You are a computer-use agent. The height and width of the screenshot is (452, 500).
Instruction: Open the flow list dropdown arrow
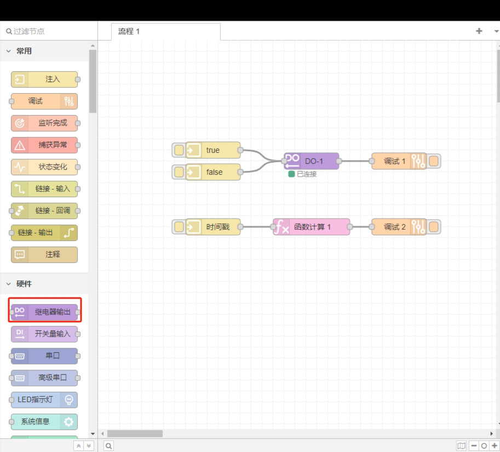click(x=496, y=31)
